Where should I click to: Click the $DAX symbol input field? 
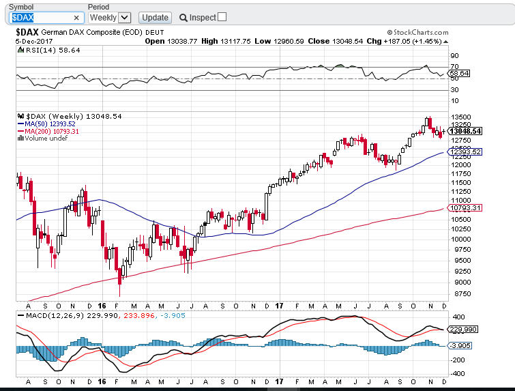(46, 18)
